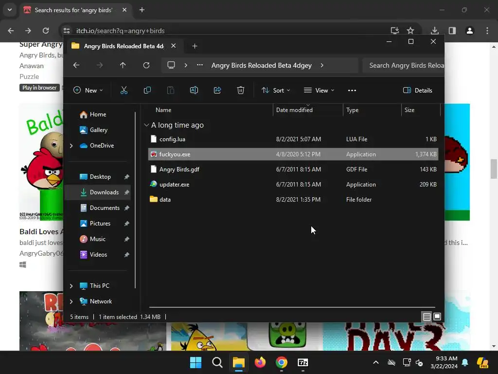Screen dimensions: 498x374
Task: Toggle the Details pane
Action: (417, 90)
